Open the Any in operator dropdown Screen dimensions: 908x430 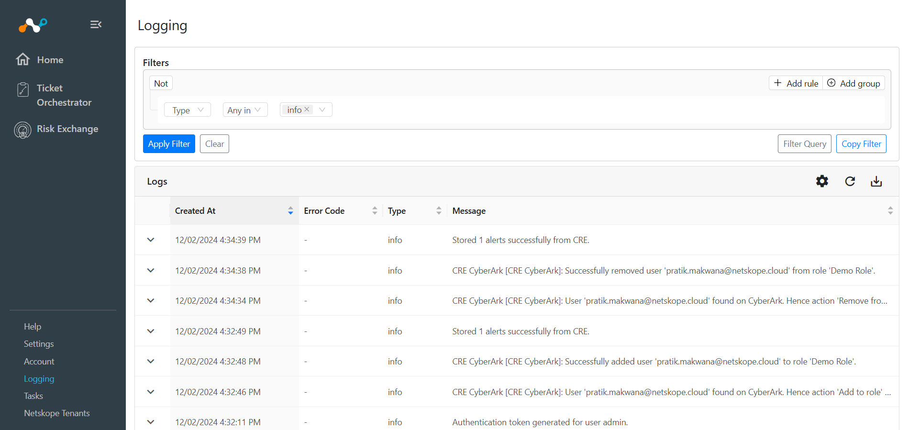tap(245, 110)
